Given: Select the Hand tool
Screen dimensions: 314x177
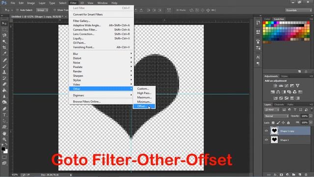Looking at the screenshot, I should pos(4,133).
